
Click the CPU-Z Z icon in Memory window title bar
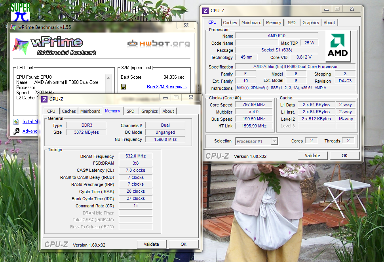click(44, 99)
